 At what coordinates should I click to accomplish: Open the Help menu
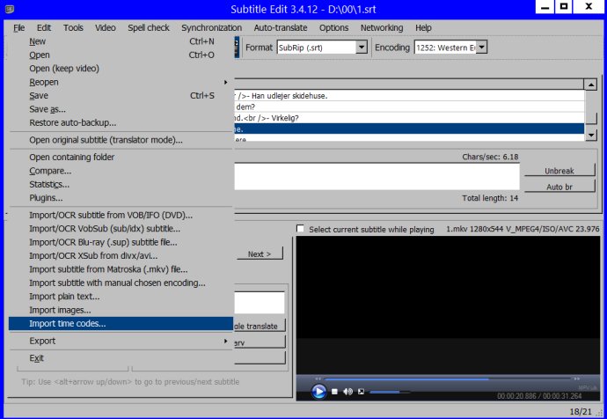(423, 28)
